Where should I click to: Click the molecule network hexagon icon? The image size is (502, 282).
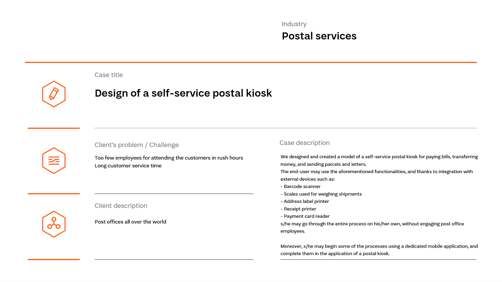coord(54,224)
